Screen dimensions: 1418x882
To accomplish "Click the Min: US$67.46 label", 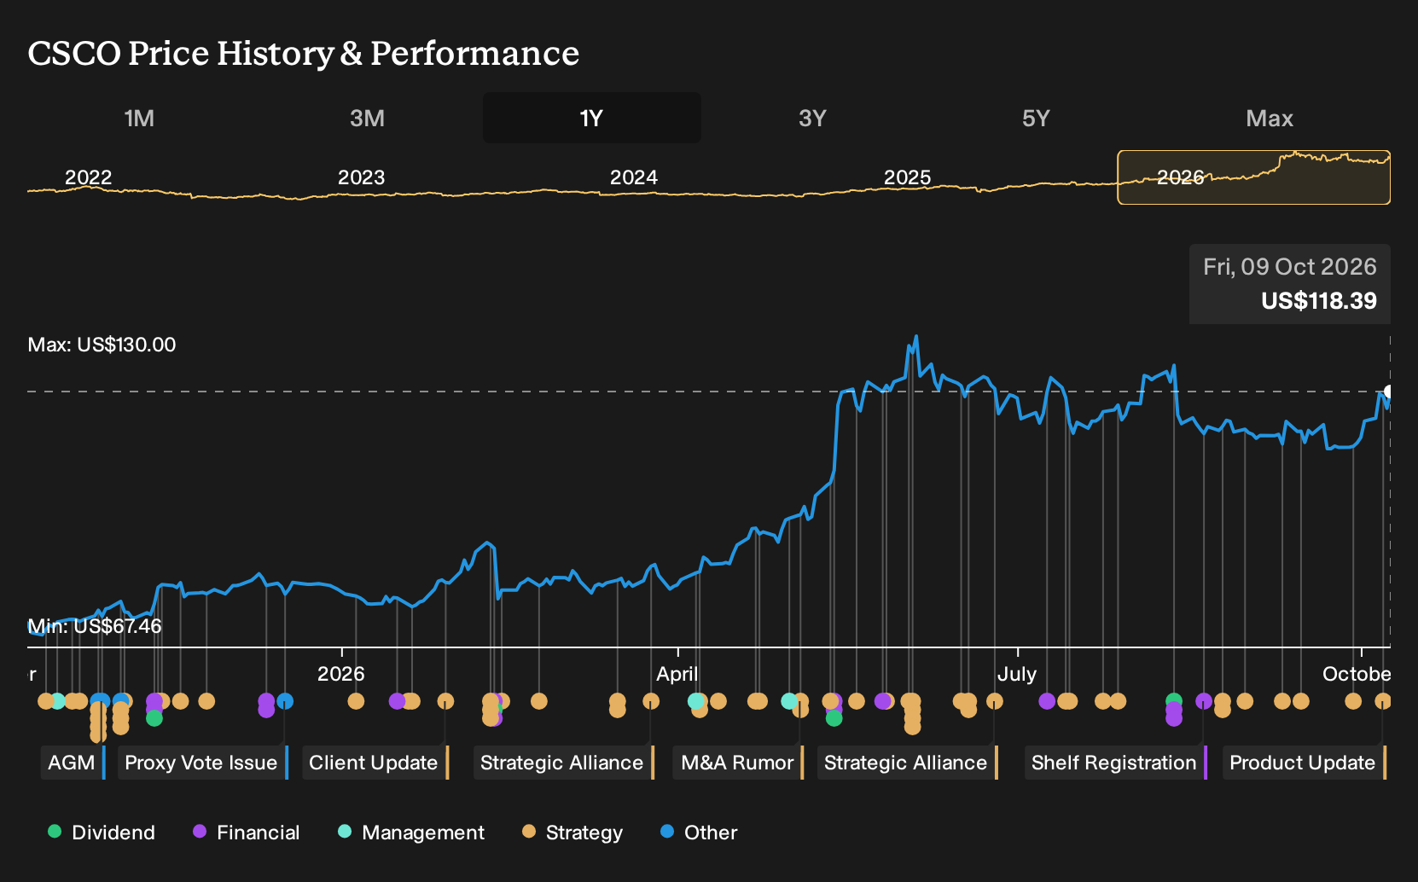I will [x=95, y=626].
